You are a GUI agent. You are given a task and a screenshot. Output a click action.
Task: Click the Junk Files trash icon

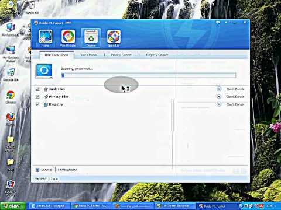pyautogui.click(x=46, y=89)
